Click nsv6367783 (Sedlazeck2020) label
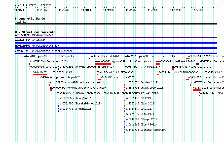 (x=192, y=67)
